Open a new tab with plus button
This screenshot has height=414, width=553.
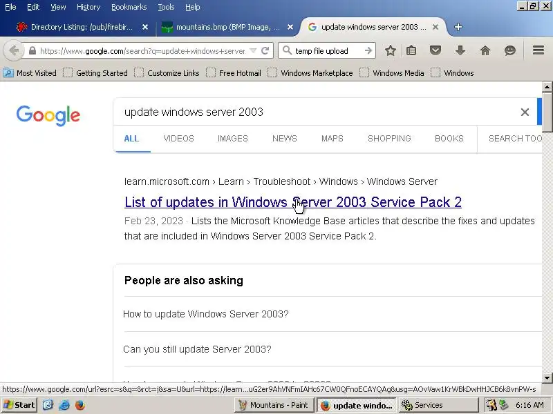pyautogui.click(x=458, y=27)
